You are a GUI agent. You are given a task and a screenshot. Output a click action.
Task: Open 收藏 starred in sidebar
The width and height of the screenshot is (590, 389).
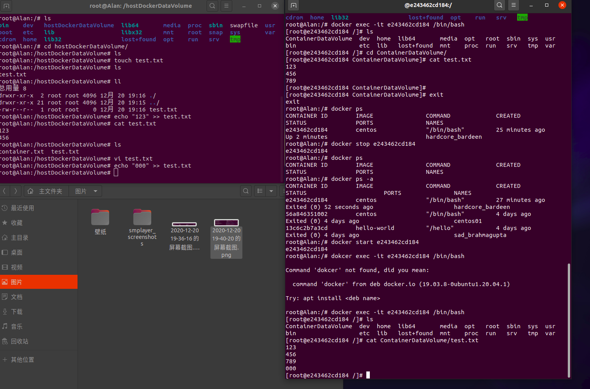pos(39,223)
